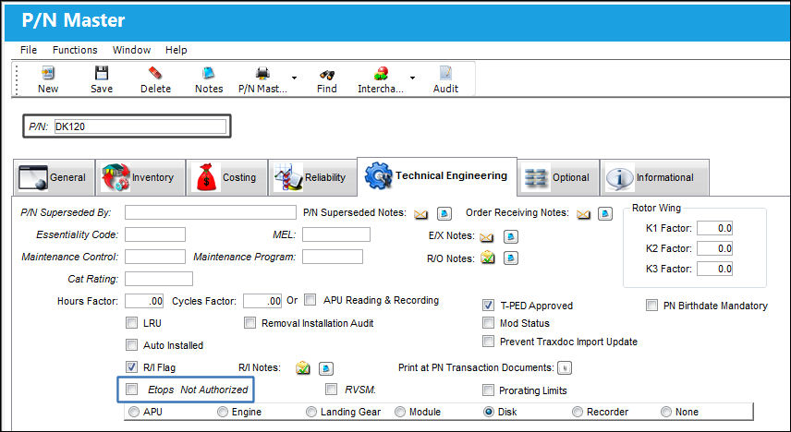This screenshot has width=791, height=432.
Task: Click the Hours Factor field
Action: tap(144, 301)
